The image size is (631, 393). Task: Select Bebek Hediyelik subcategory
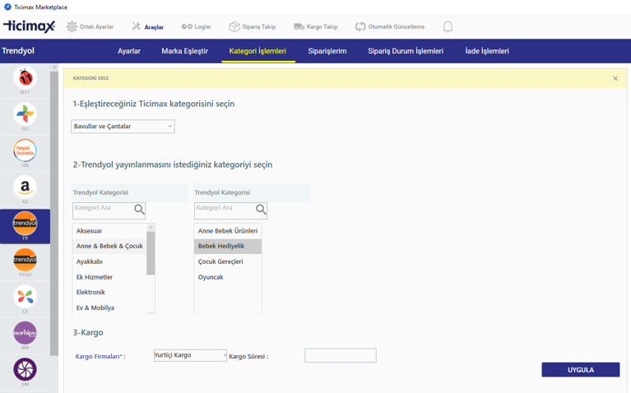pyautogui.click(x=228, y=246)
